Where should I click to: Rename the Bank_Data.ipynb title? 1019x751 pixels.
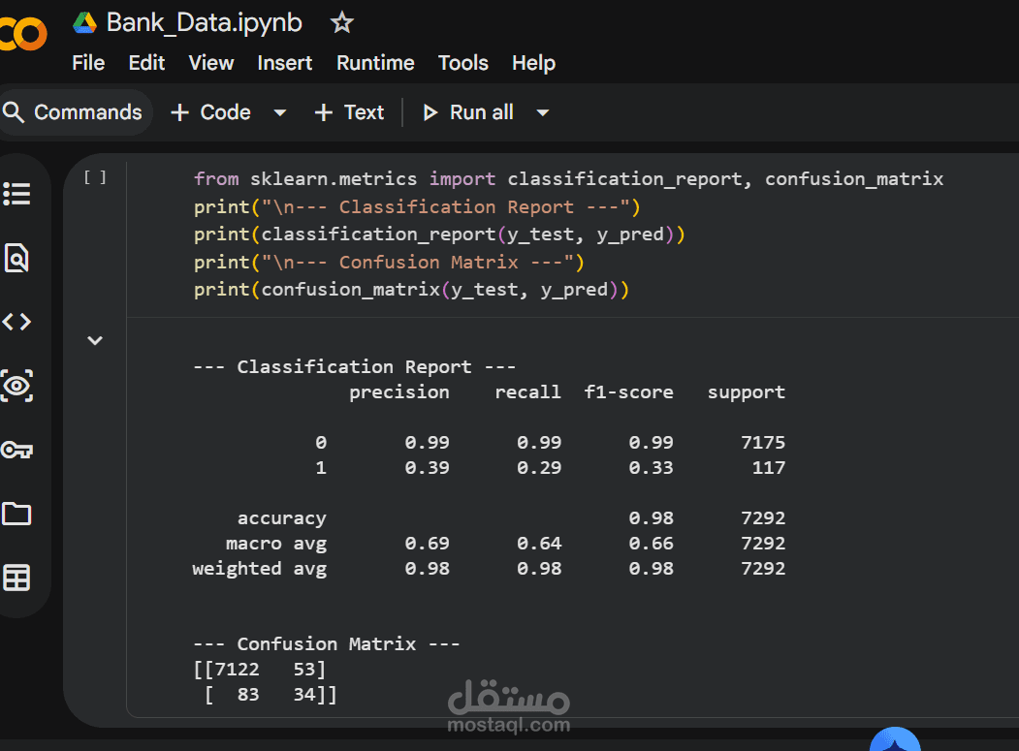tap(204, 22)
